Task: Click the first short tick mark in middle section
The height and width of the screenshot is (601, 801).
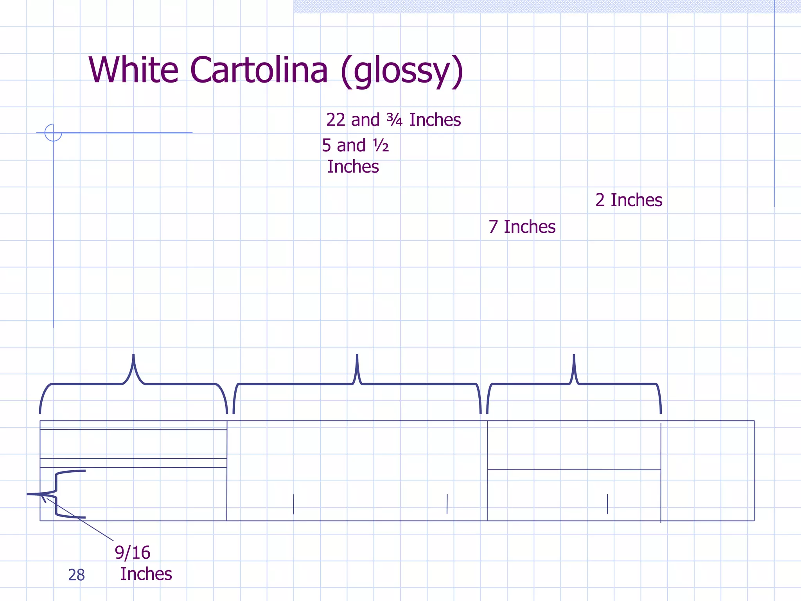Action: pos(294,504)
